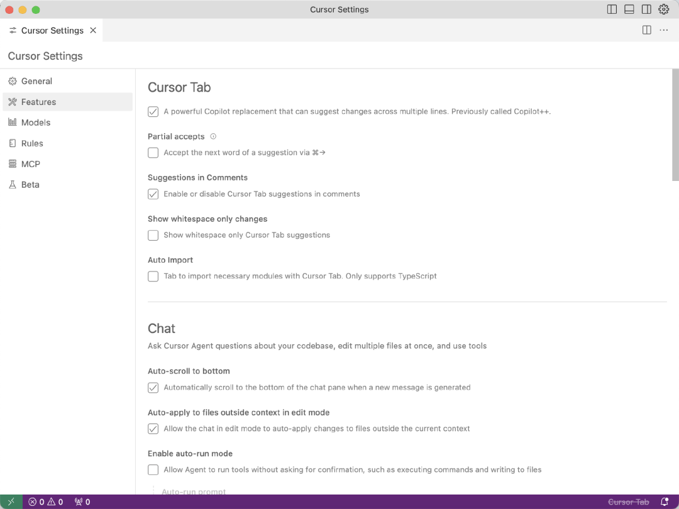Open settings via title bar gear icon

click(664, 9)
